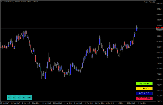Click the NEW FIB button

(144, 83)
